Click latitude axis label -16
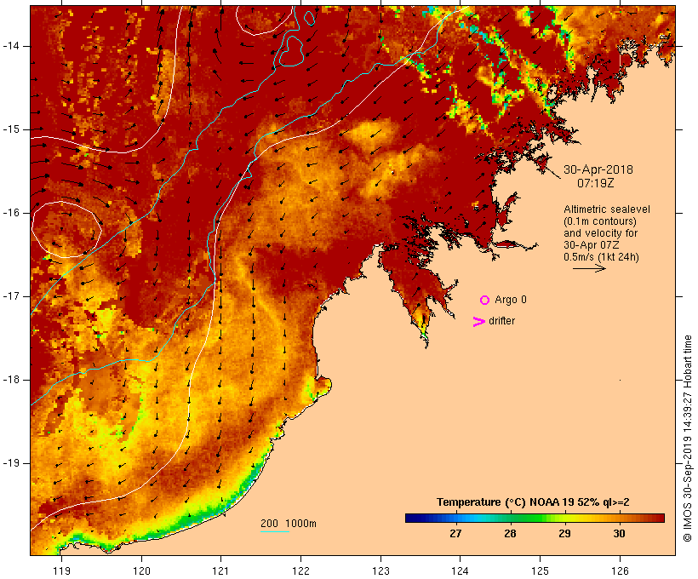Image resolution: width=698 pixels, height=579 pixels. point(11,213)
